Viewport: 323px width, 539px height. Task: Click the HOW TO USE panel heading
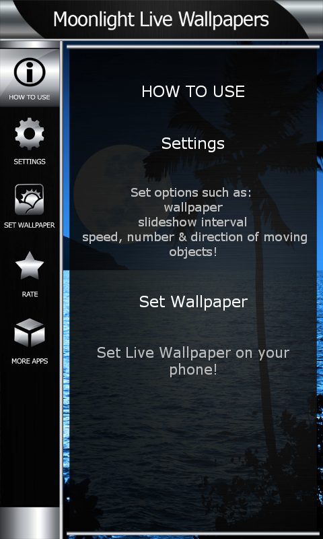[x=193, y=92]
